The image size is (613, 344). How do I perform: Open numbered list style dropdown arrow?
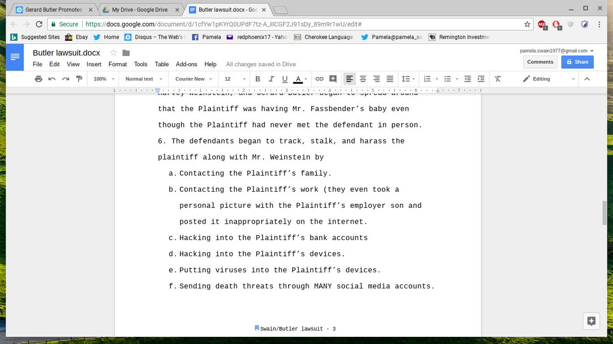pyautogui.click(x=437, y=79)
